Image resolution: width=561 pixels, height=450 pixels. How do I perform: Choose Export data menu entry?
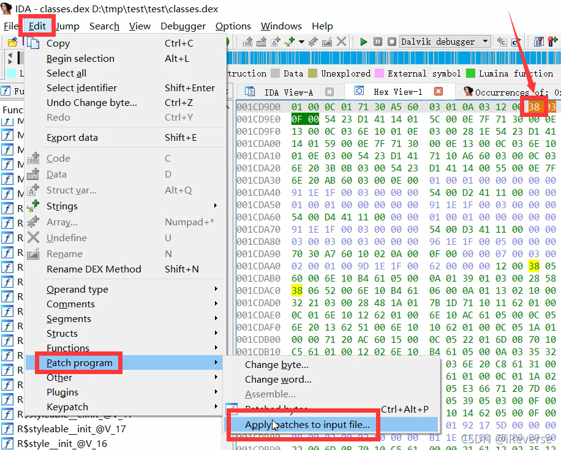(x=125, y=137)
